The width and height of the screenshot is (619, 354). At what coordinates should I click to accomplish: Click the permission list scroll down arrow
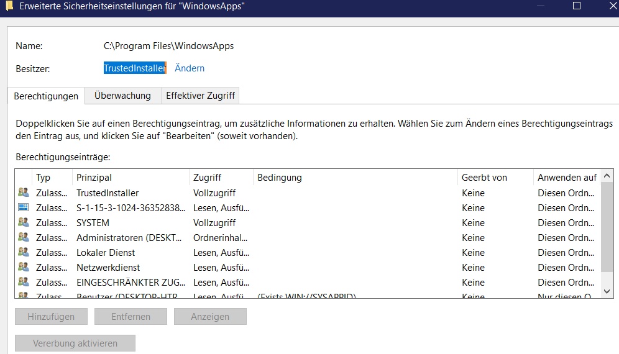coord(607,292)
